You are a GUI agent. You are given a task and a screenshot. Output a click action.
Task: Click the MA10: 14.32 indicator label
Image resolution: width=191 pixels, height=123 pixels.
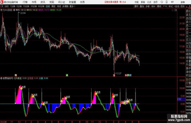click(x=32, y=10)
